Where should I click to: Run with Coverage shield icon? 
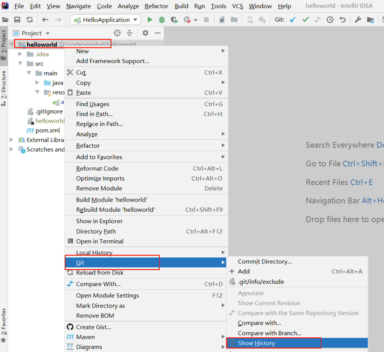[174, 20]
